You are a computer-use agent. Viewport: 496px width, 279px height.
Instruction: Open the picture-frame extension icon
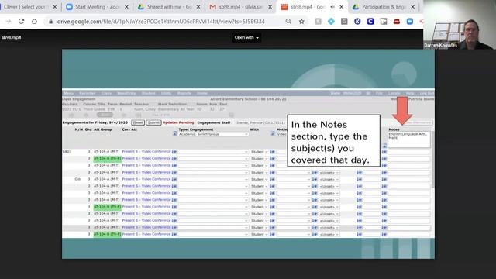tap(384, 21)
